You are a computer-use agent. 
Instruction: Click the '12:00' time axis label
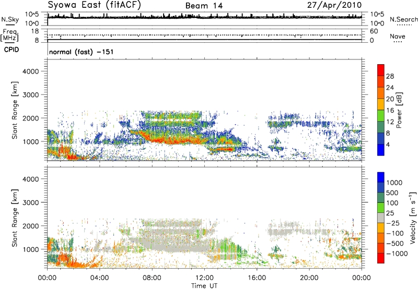pyautogui.click(x=204, y=278)
